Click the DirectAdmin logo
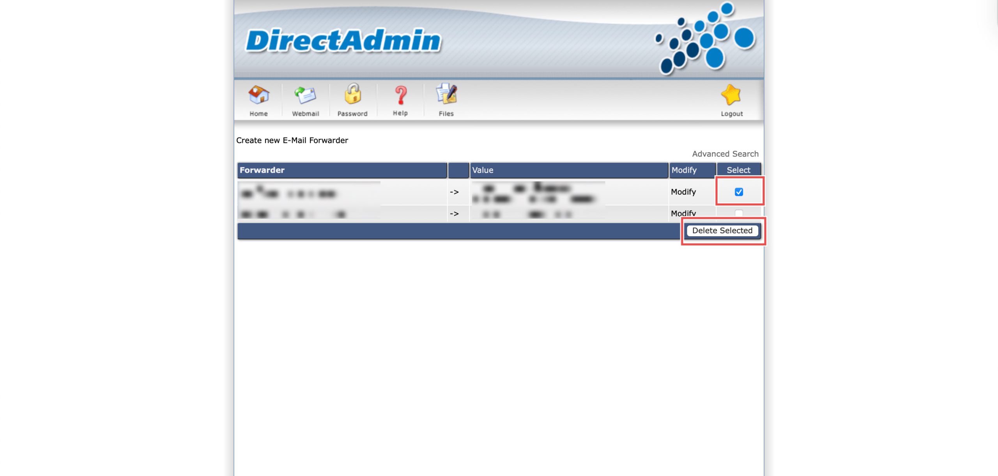This screenshot has height=476, width=998. click(343, 40)
